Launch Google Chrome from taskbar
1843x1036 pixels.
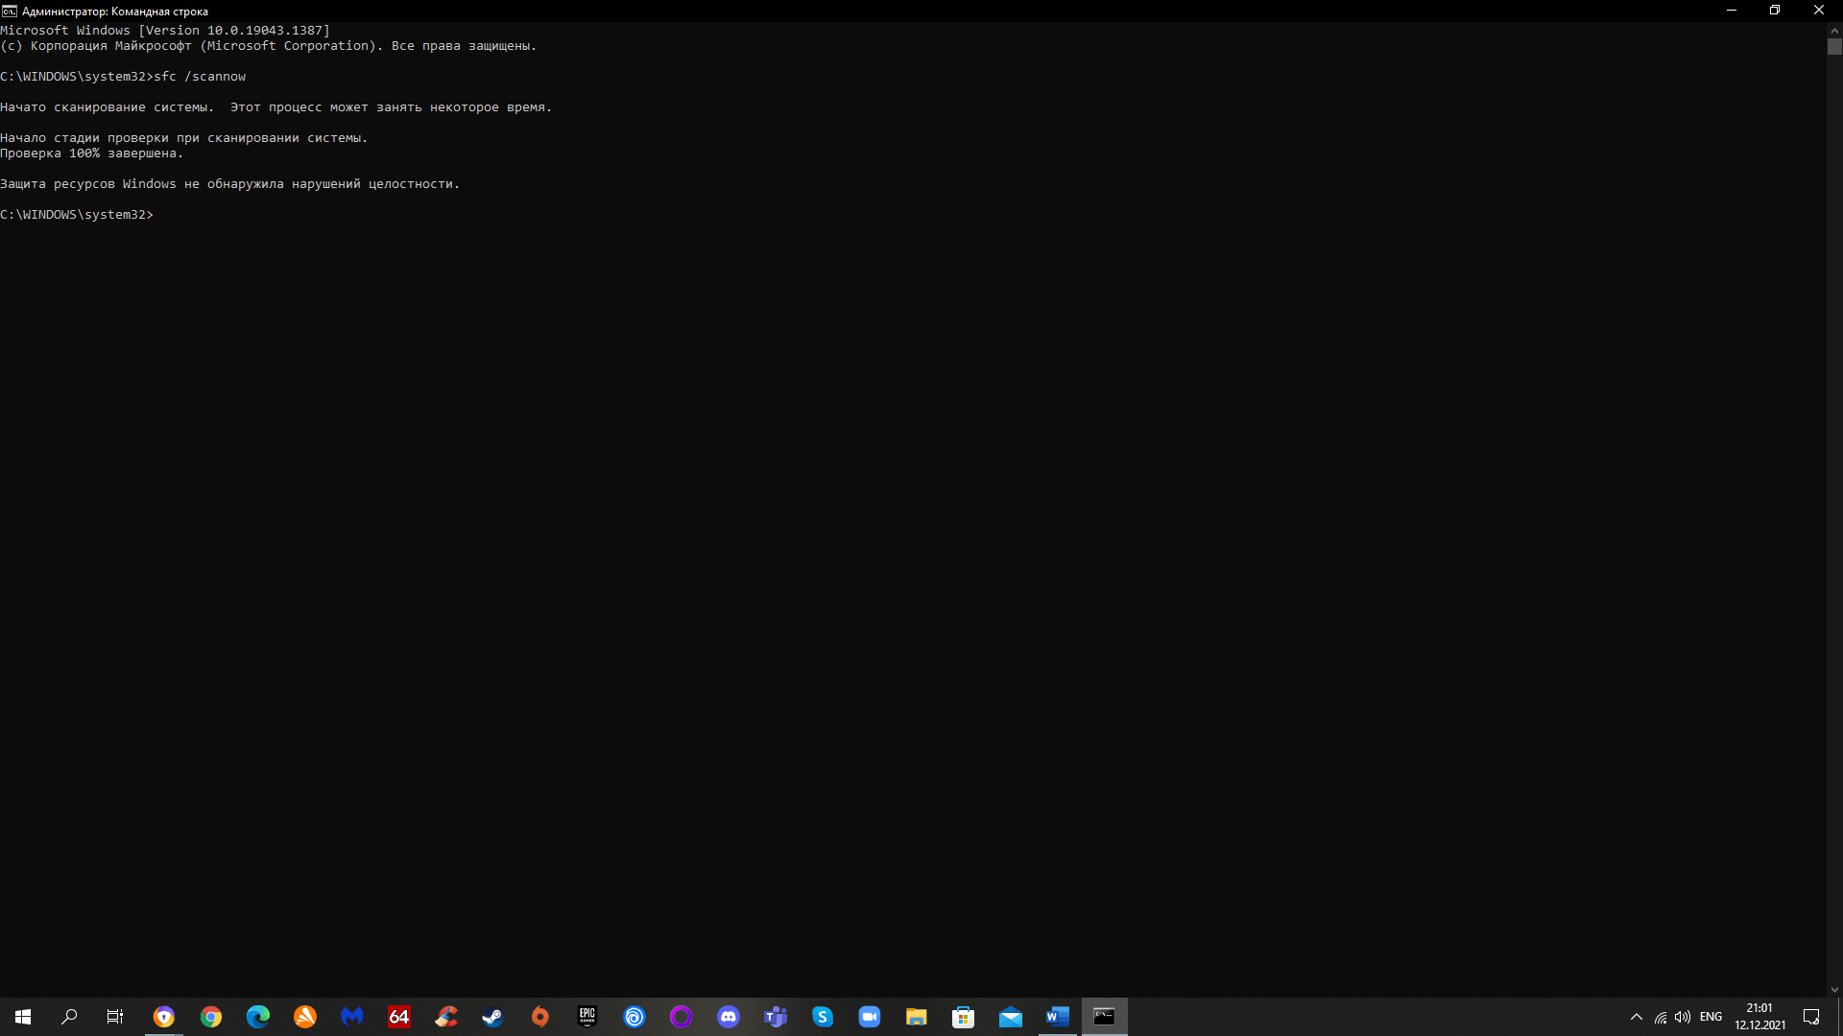(211, 1017)
